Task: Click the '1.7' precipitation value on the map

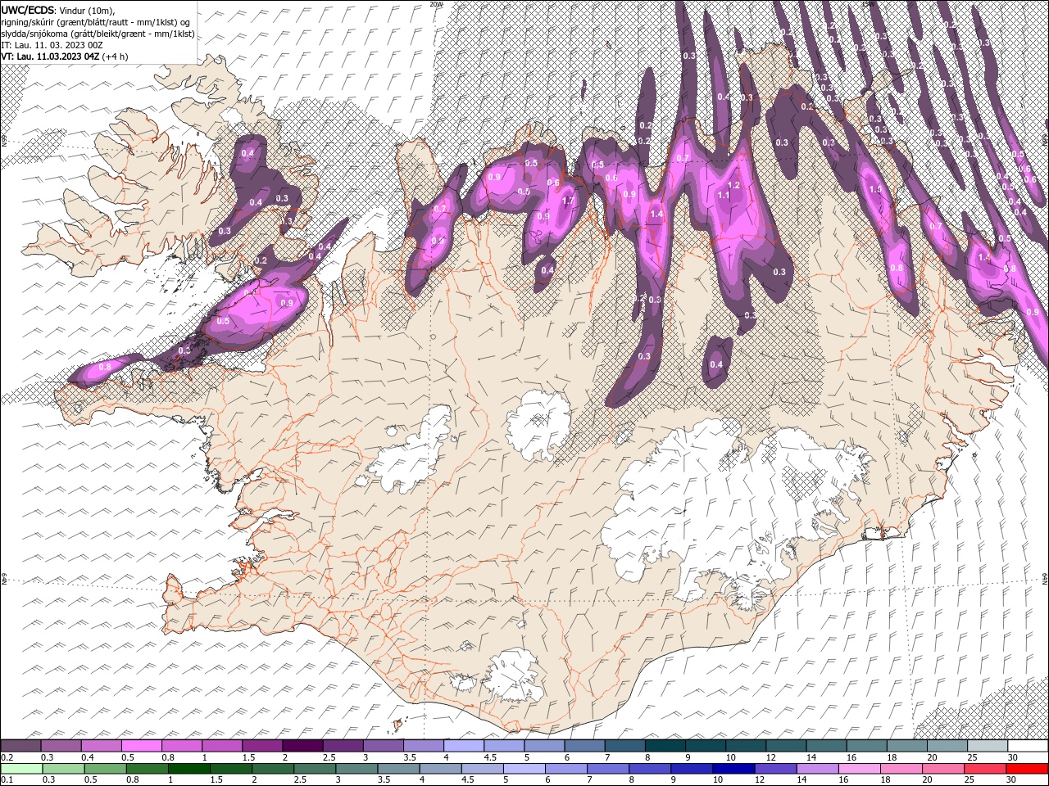Action: [567, 201]
